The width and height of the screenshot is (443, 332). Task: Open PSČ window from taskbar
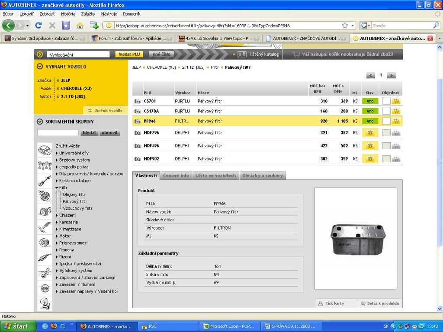169,326
